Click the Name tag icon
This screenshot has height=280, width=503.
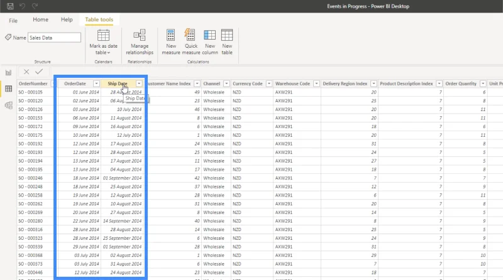point(8,38)
